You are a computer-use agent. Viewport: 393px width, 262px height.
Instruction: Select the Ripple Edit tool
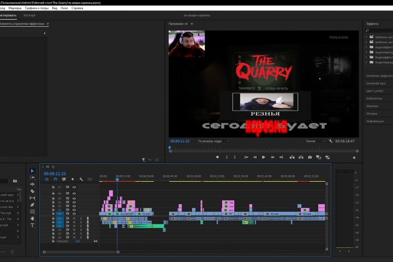point(32,184)
